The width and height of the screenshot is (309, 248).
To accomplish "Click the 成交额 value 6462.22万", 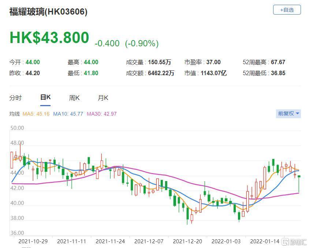I will click(161, 73).
